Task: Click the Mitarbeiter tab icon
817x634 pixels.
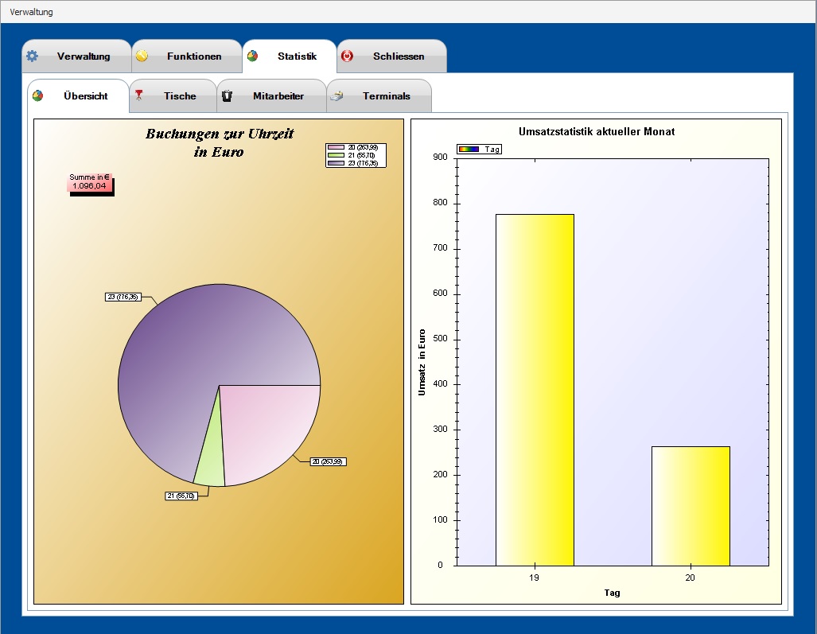Action: (227, 96)
